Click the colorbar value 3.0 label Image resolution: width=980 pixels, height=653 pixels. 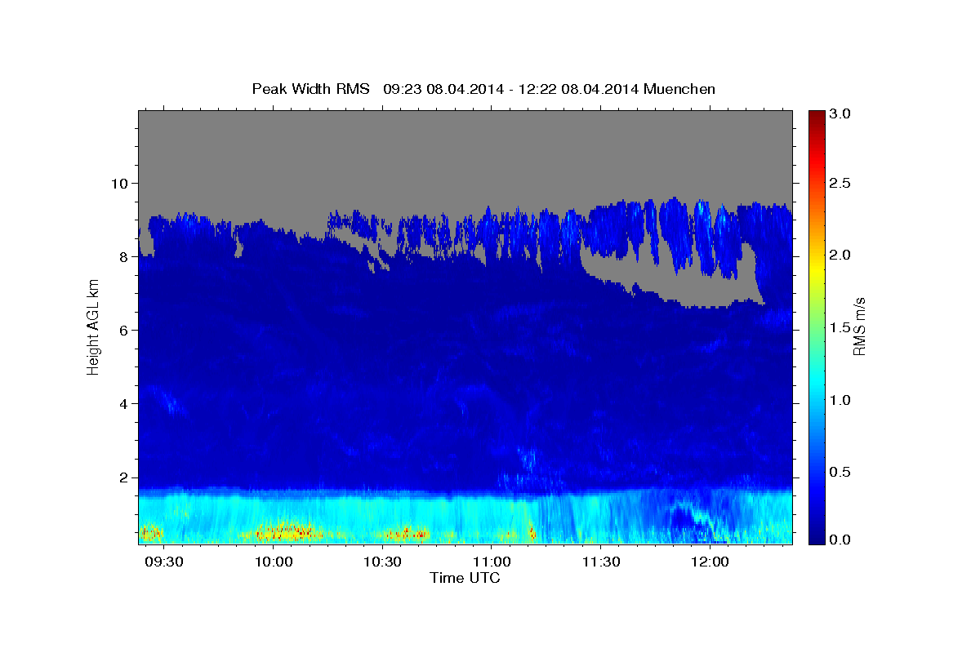[x=841, y=113]
